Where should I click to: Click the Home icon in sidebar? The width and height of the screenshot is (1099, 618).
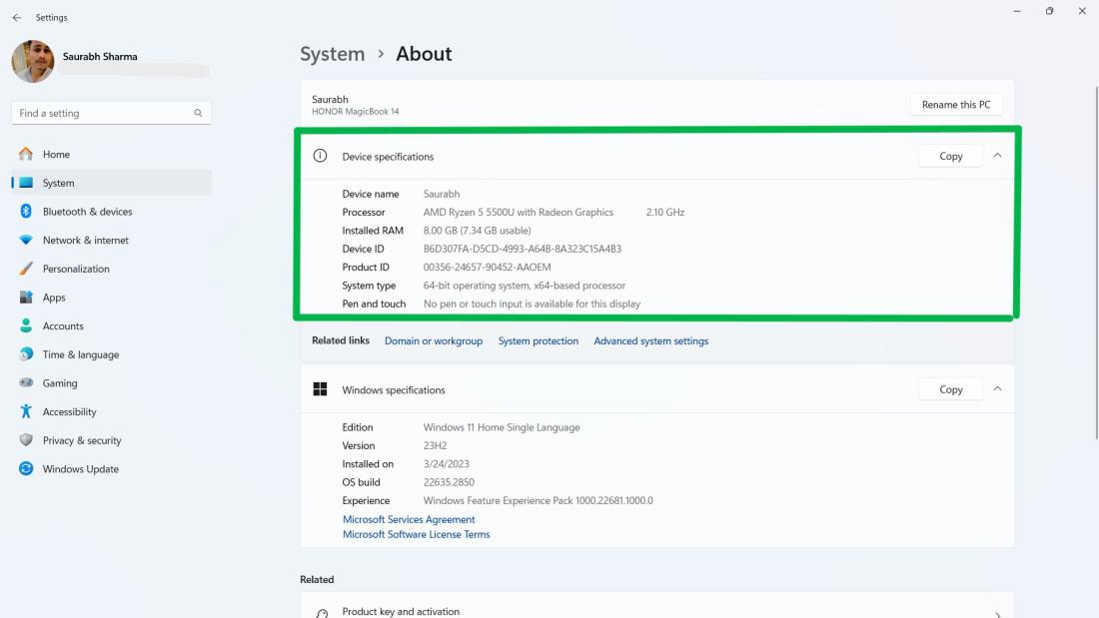(26, 155)
